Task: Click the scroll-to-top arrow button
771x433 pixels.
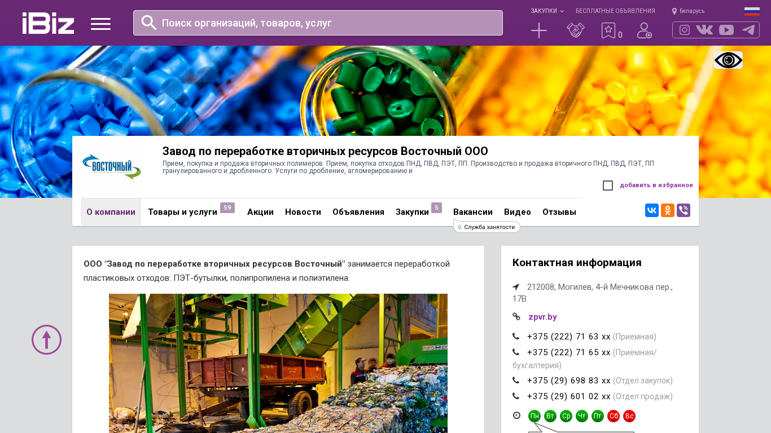Action: (46, 339)
